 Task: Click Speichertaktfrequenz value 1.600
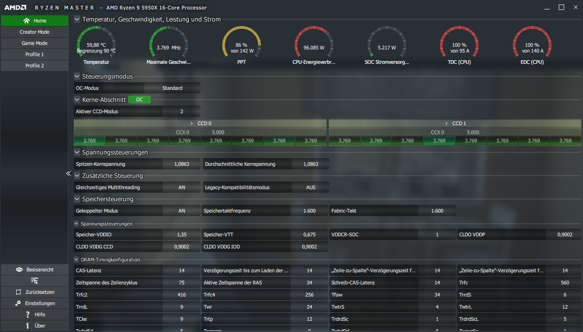pos(309,211)
